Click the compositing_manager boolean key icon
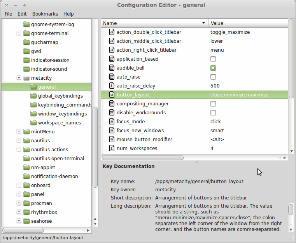The image size is (296, 243). [x=112, y=104]
